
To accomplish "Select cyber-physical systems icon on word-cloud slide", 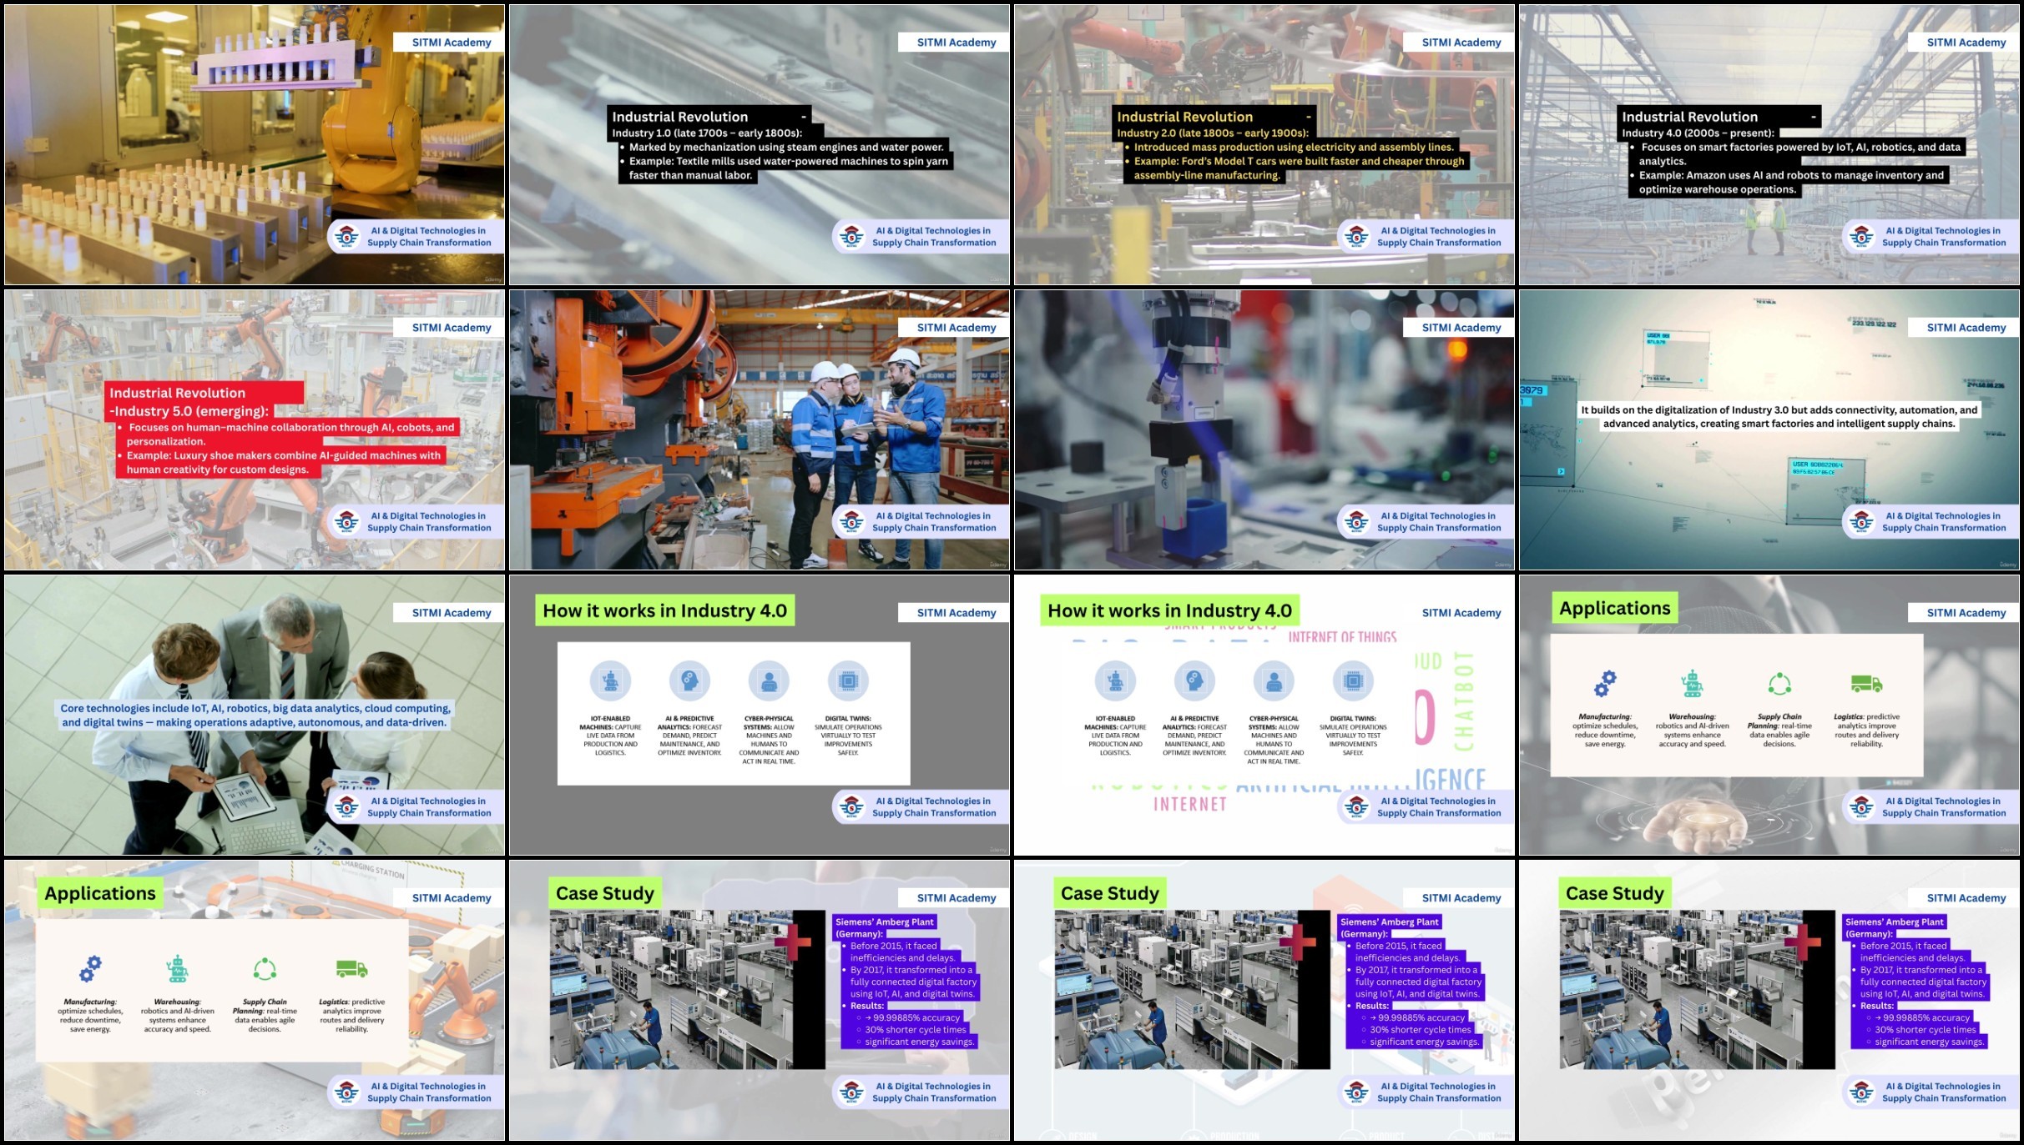I will pos(1274,681).
